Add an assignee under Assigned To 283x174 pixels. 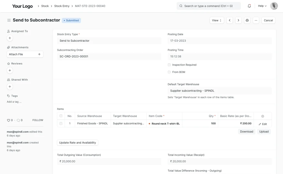click(x=10, y=38)
